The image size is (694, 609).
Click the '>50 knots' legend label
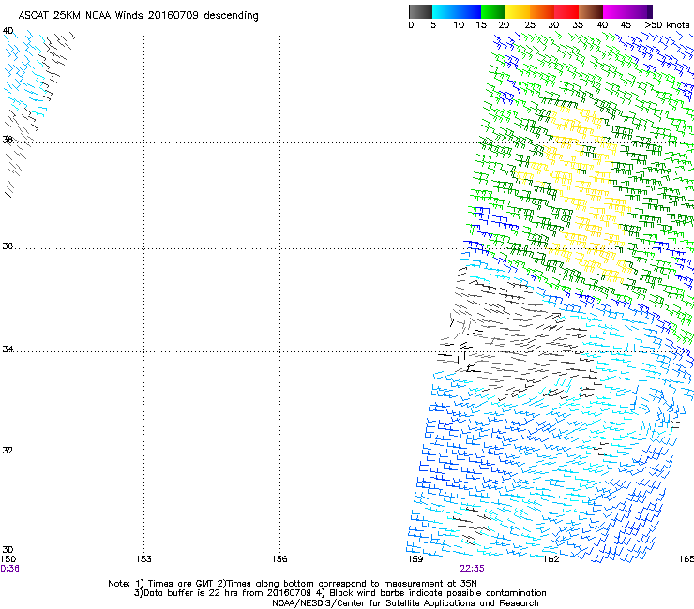[667, 25]
